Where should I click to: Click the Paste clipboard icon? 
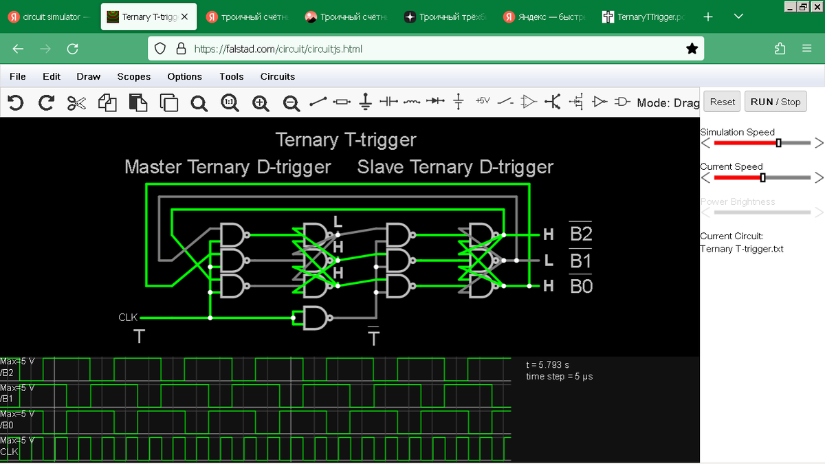coord(138,102)
